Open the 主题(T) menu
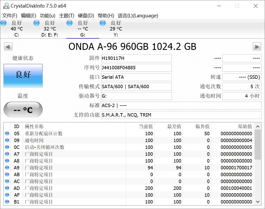265x209 pixels. (x=67, y=15)
